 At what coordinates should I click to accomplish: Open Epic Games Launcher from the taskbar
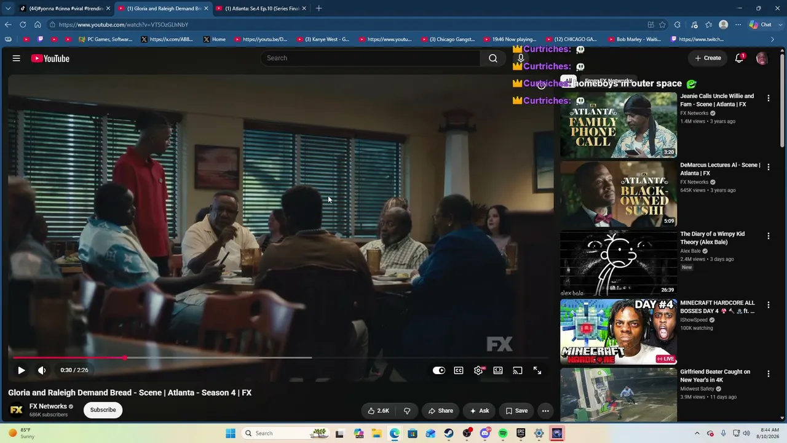pos(521,433)
